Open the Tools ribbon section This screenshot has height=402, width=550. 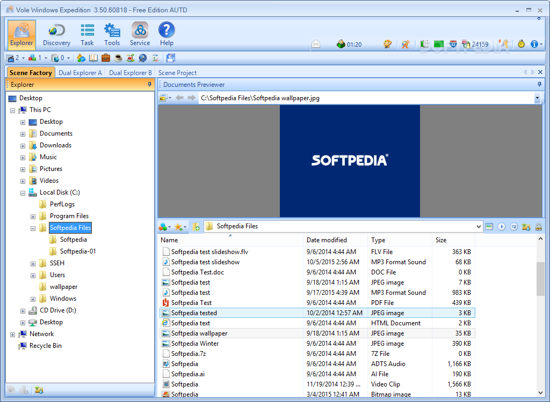(x=112, y=35)
